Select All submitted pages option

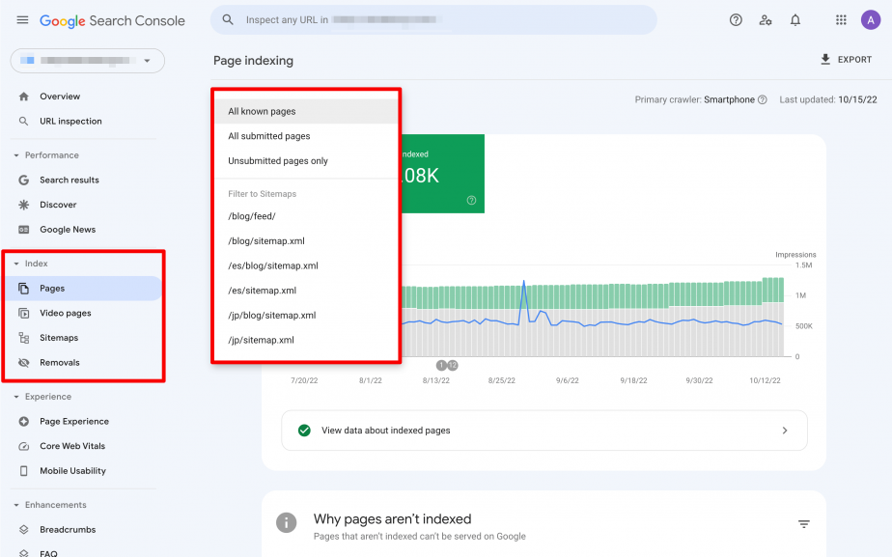click(306, 136)
